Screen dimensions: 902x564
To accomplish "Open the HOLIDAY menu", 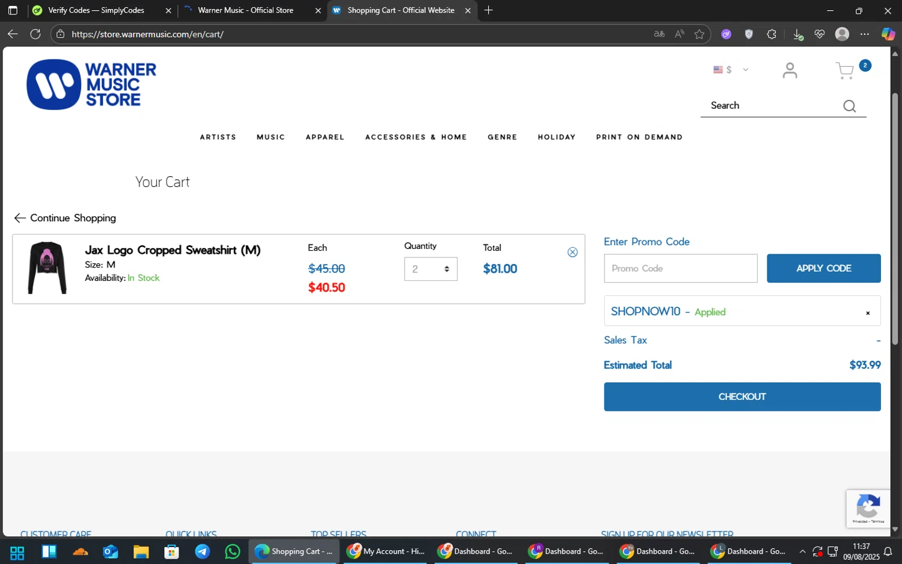I will [x=556, y=137].
